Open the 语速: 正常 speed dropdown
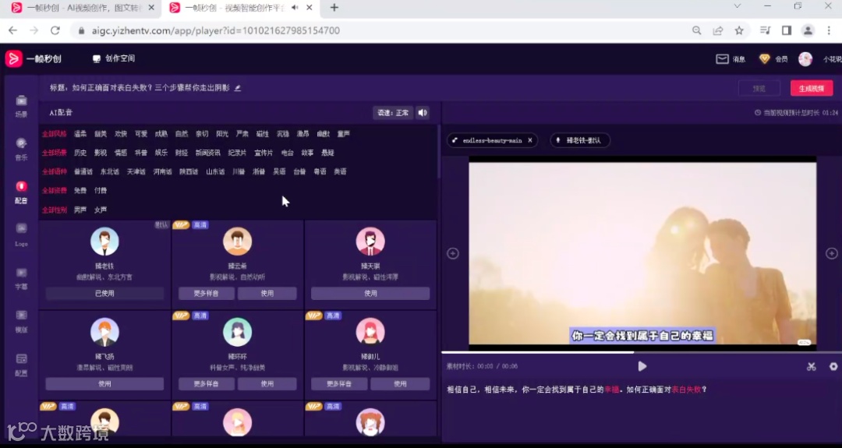Screen dimensions: 842x448 (x=393, y=113)
